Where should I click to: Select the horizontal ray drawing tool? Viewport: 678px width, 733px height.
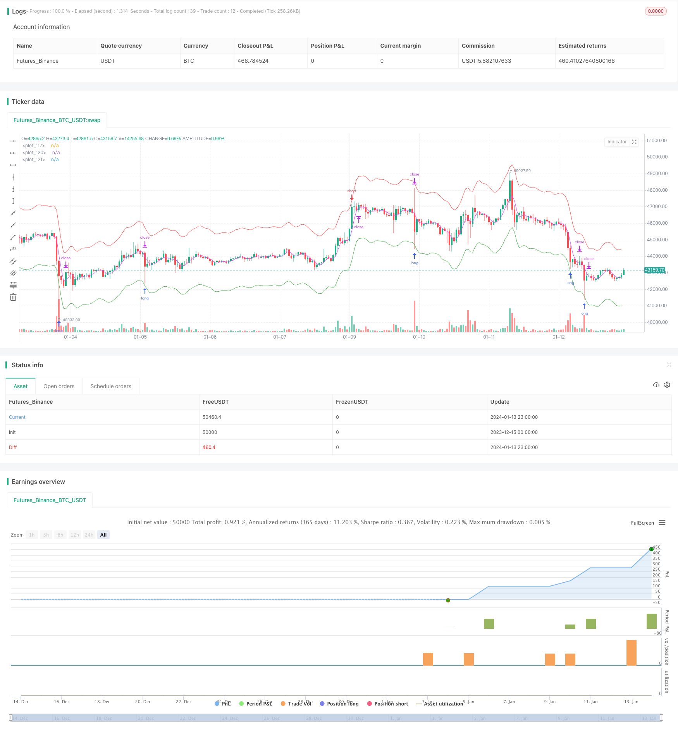tap(13, 153)
